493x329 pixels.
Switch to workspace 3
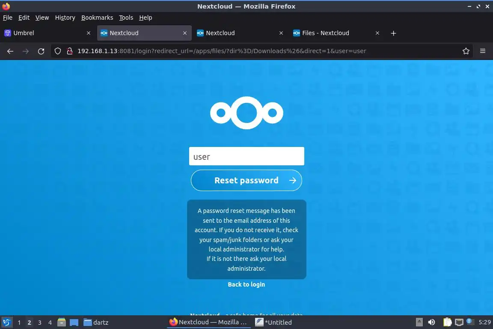[40, 323]
